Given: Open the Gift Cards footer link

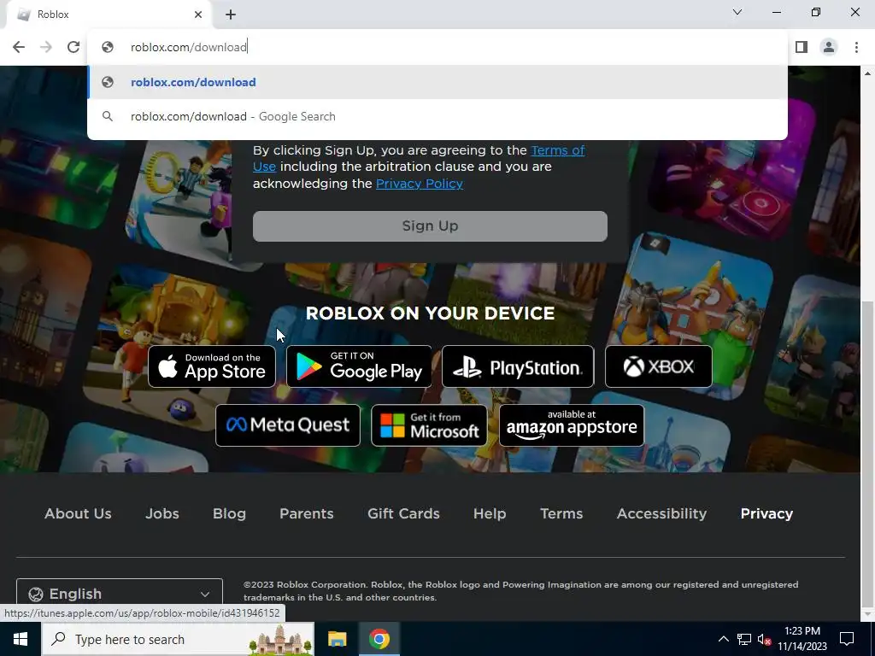Looking at the screenshot, I should pyautogui.click(x=403, y=513).
